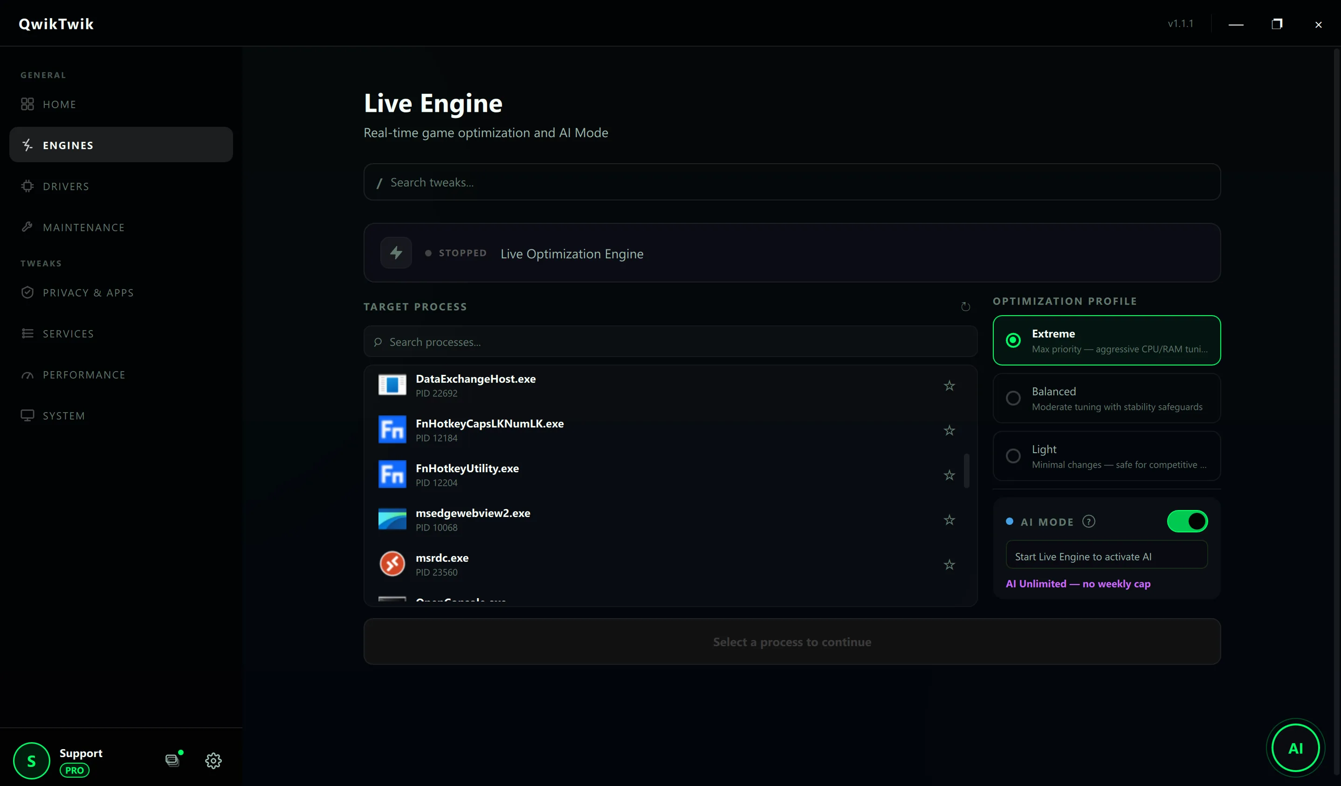
Task: Favorite msedgewebview2.exe with its star
Action: click(949, 520)
